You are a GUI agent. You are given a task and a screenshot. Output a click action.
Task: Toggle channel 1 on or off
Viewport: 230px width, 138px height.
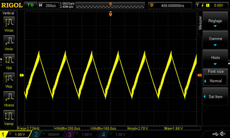coord(16,134)
